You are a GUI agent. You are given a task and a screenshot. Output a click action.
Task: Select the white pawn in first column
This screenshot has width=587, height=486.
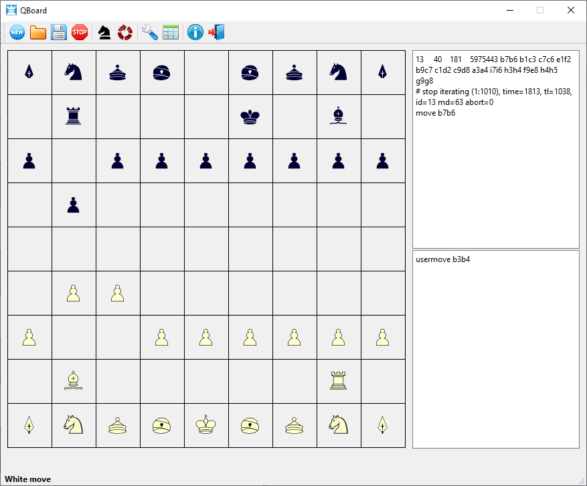click(29, 337)
